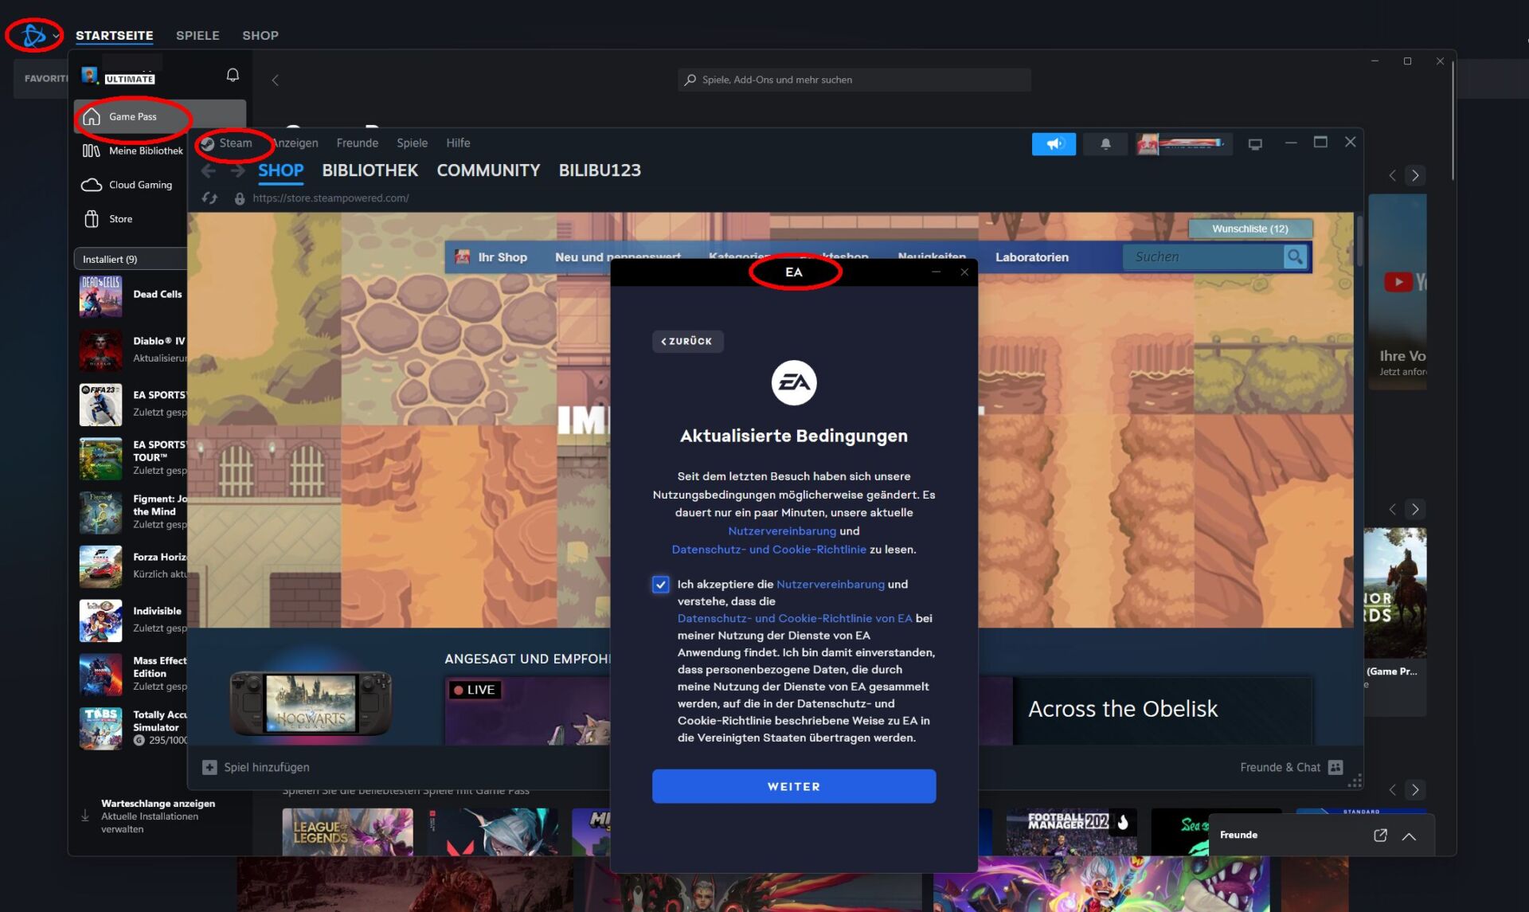This screenshot has height=912, width=1529.
Task: Expand the Freunde panel chevron
Action: click(1409, 836)
